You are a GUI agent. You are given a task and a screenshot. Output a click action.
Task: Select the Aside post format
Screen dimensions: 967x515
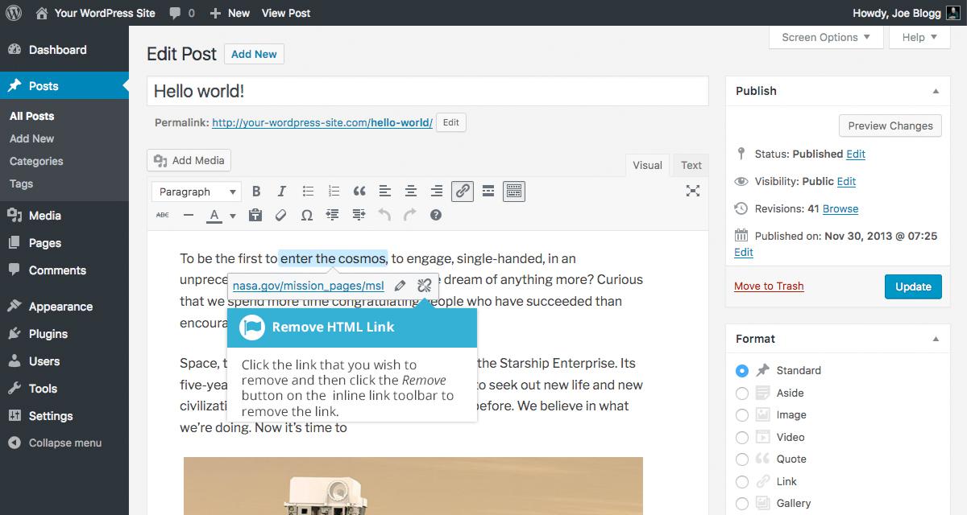pos(741,393)
